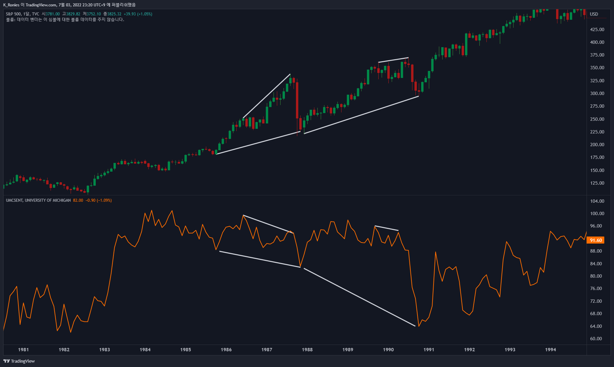This screenshot has height=367, width=614.
Task: Click the UMCSENT, UNIVERSITY OF MICHIGAN legend title
Action: click(38, 200)
